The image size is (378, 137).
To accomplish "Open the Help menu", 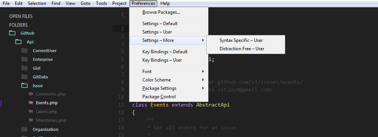I will [x=165, y=3].
